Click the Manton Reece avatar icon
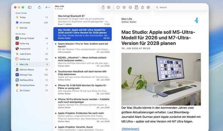Image resolution: width=223 pixels, height=131 pixels. (x=17, y=70)
